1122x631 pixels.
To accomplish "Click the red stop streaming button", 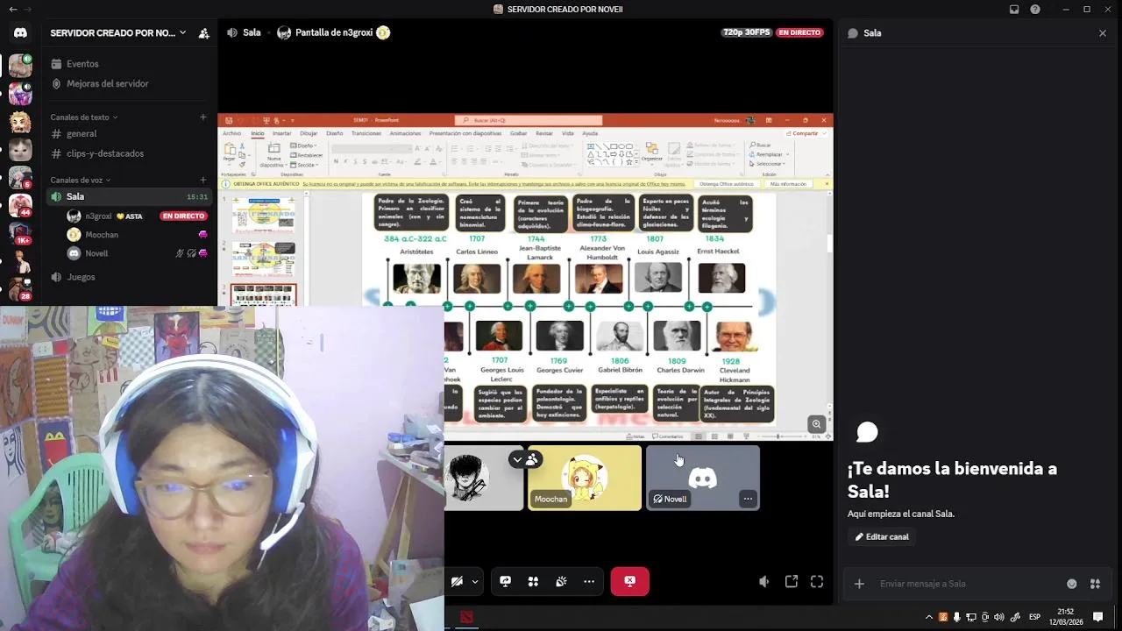I will tap(629, 581).
